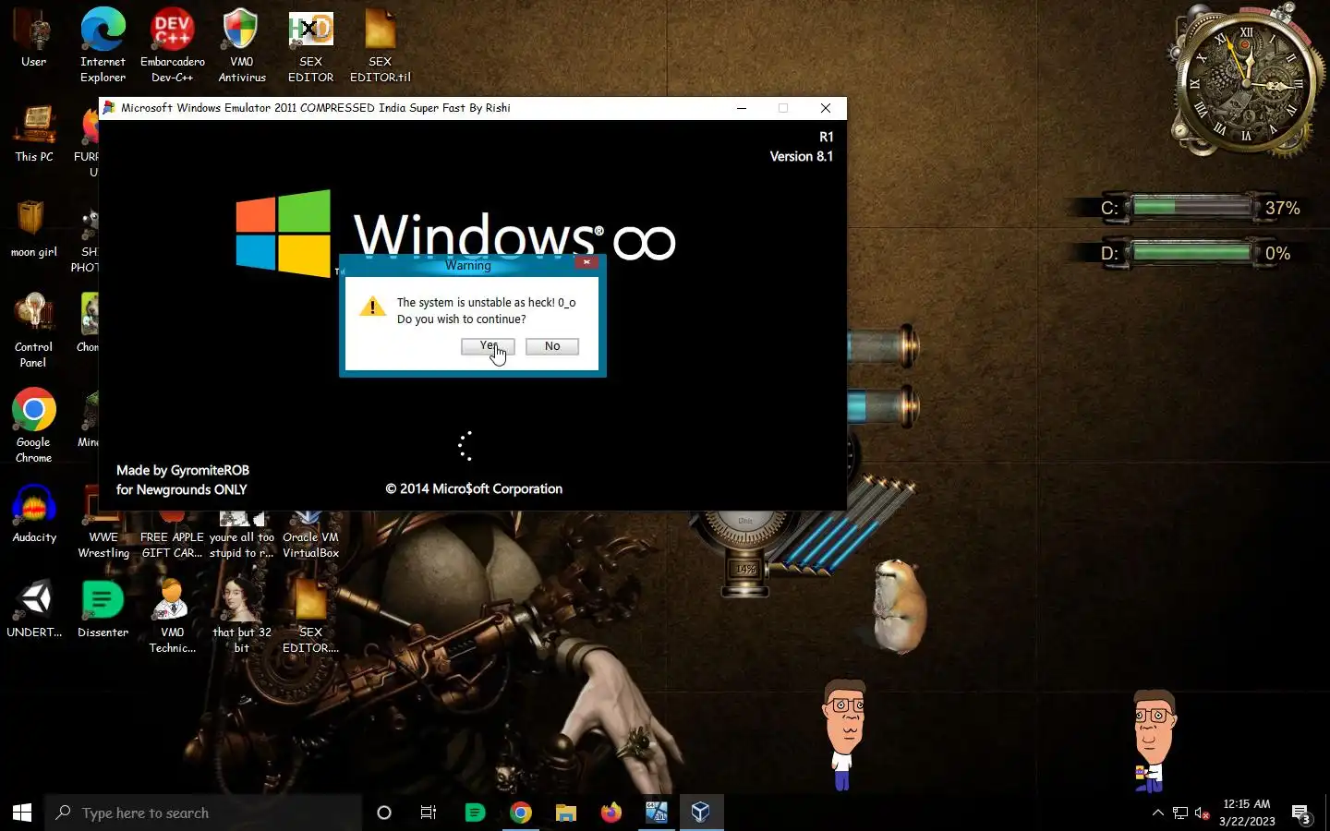
Task: Open Internet Explorer desktop shortcut
Action: point(103,46)
